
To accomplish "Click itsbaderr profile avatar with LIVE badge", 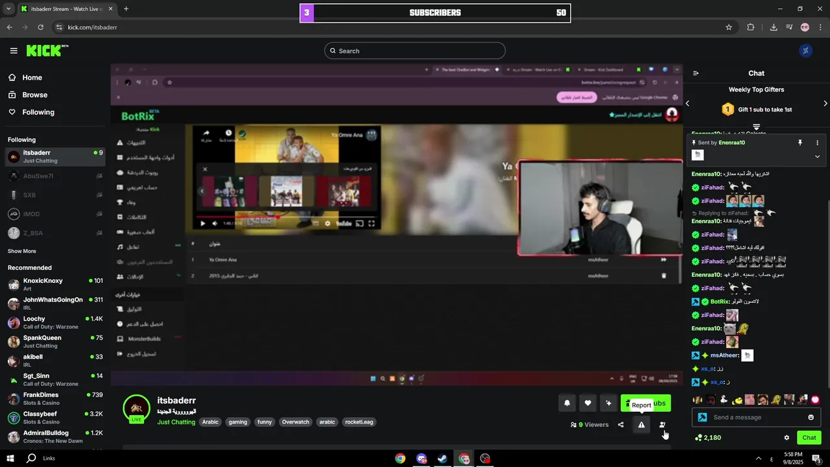I will point(136,409).
